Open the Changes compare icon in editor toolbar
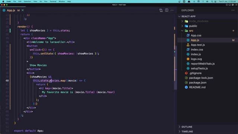 pyautogui.click(x=161, y=10)
